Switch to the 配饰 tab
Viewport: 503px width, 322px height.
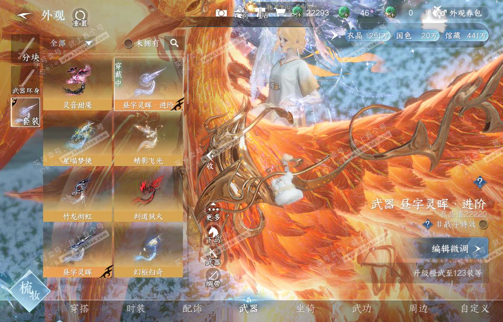(x=192, y=309)
